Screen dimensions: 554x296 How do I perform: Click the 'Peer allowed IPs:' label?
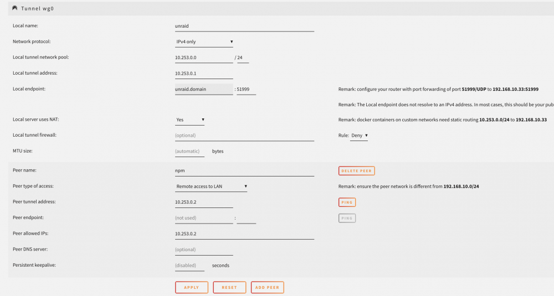pos(30,233)
